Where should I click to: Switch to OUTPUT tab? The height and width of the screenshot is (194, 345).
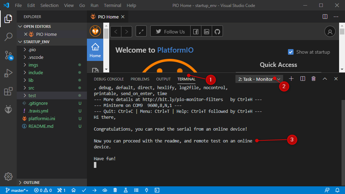[163, 79]
